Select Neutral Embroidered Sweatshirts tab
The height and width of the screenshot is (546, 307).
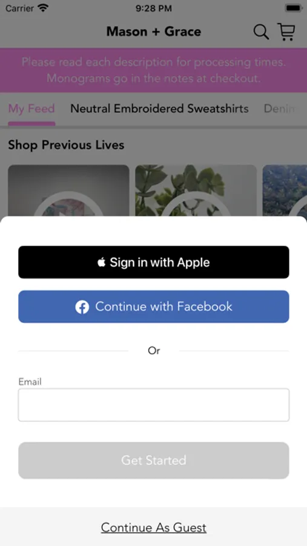coord(160,109)
